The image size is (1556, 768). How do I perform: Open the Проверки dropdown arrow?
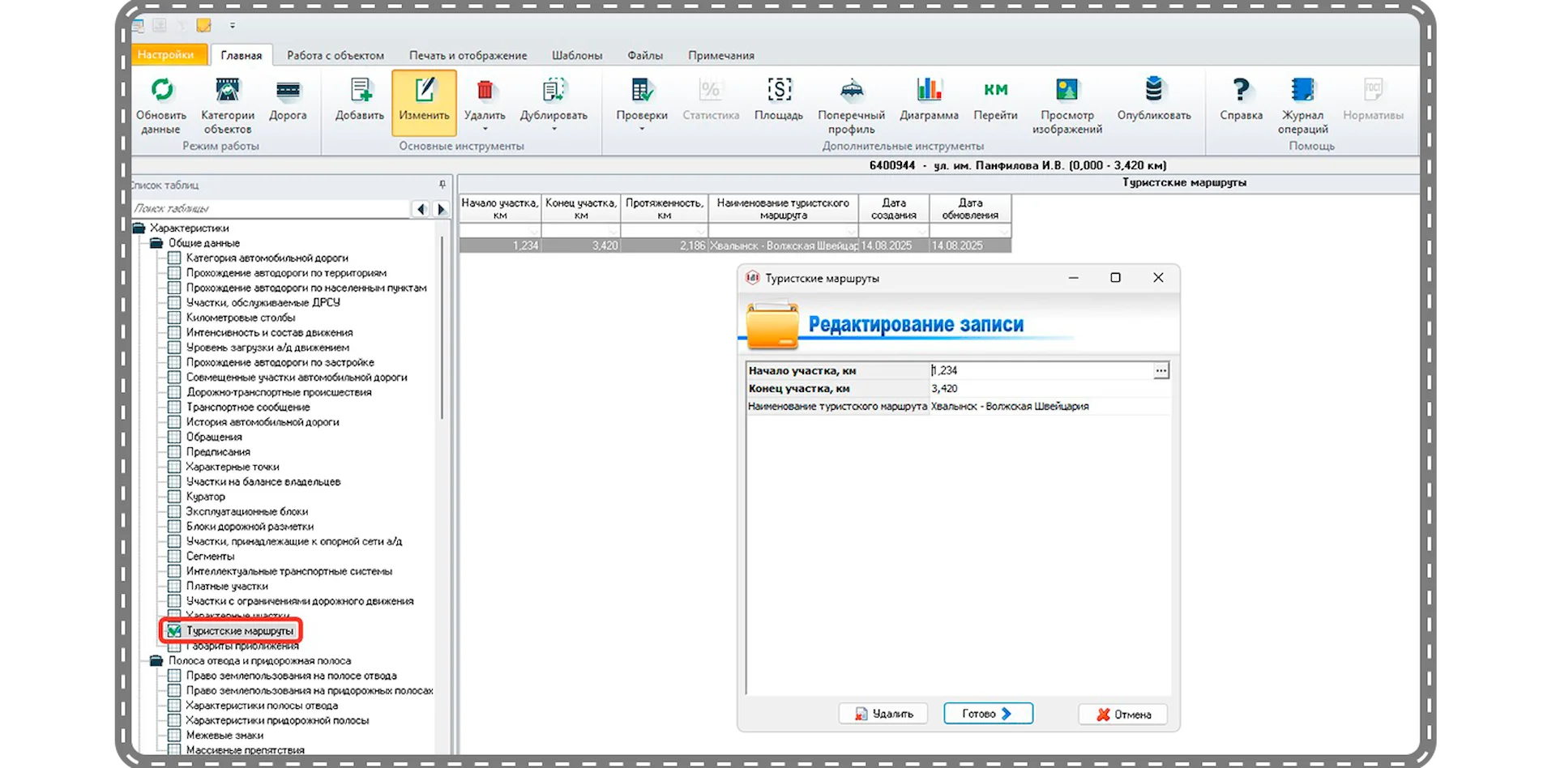642,130
